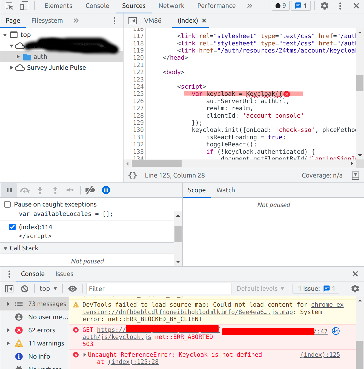This screenshot has height=369, width=364.
Task: Toggle the device toolbar
Action: pyautogui.click(x=23, y=6)
